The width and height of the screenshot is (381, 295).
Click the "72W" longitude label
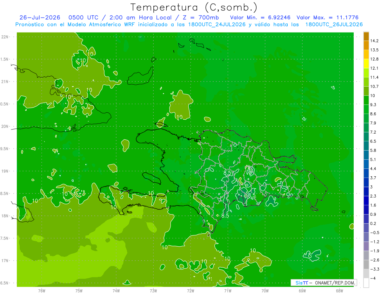[190, 291]
